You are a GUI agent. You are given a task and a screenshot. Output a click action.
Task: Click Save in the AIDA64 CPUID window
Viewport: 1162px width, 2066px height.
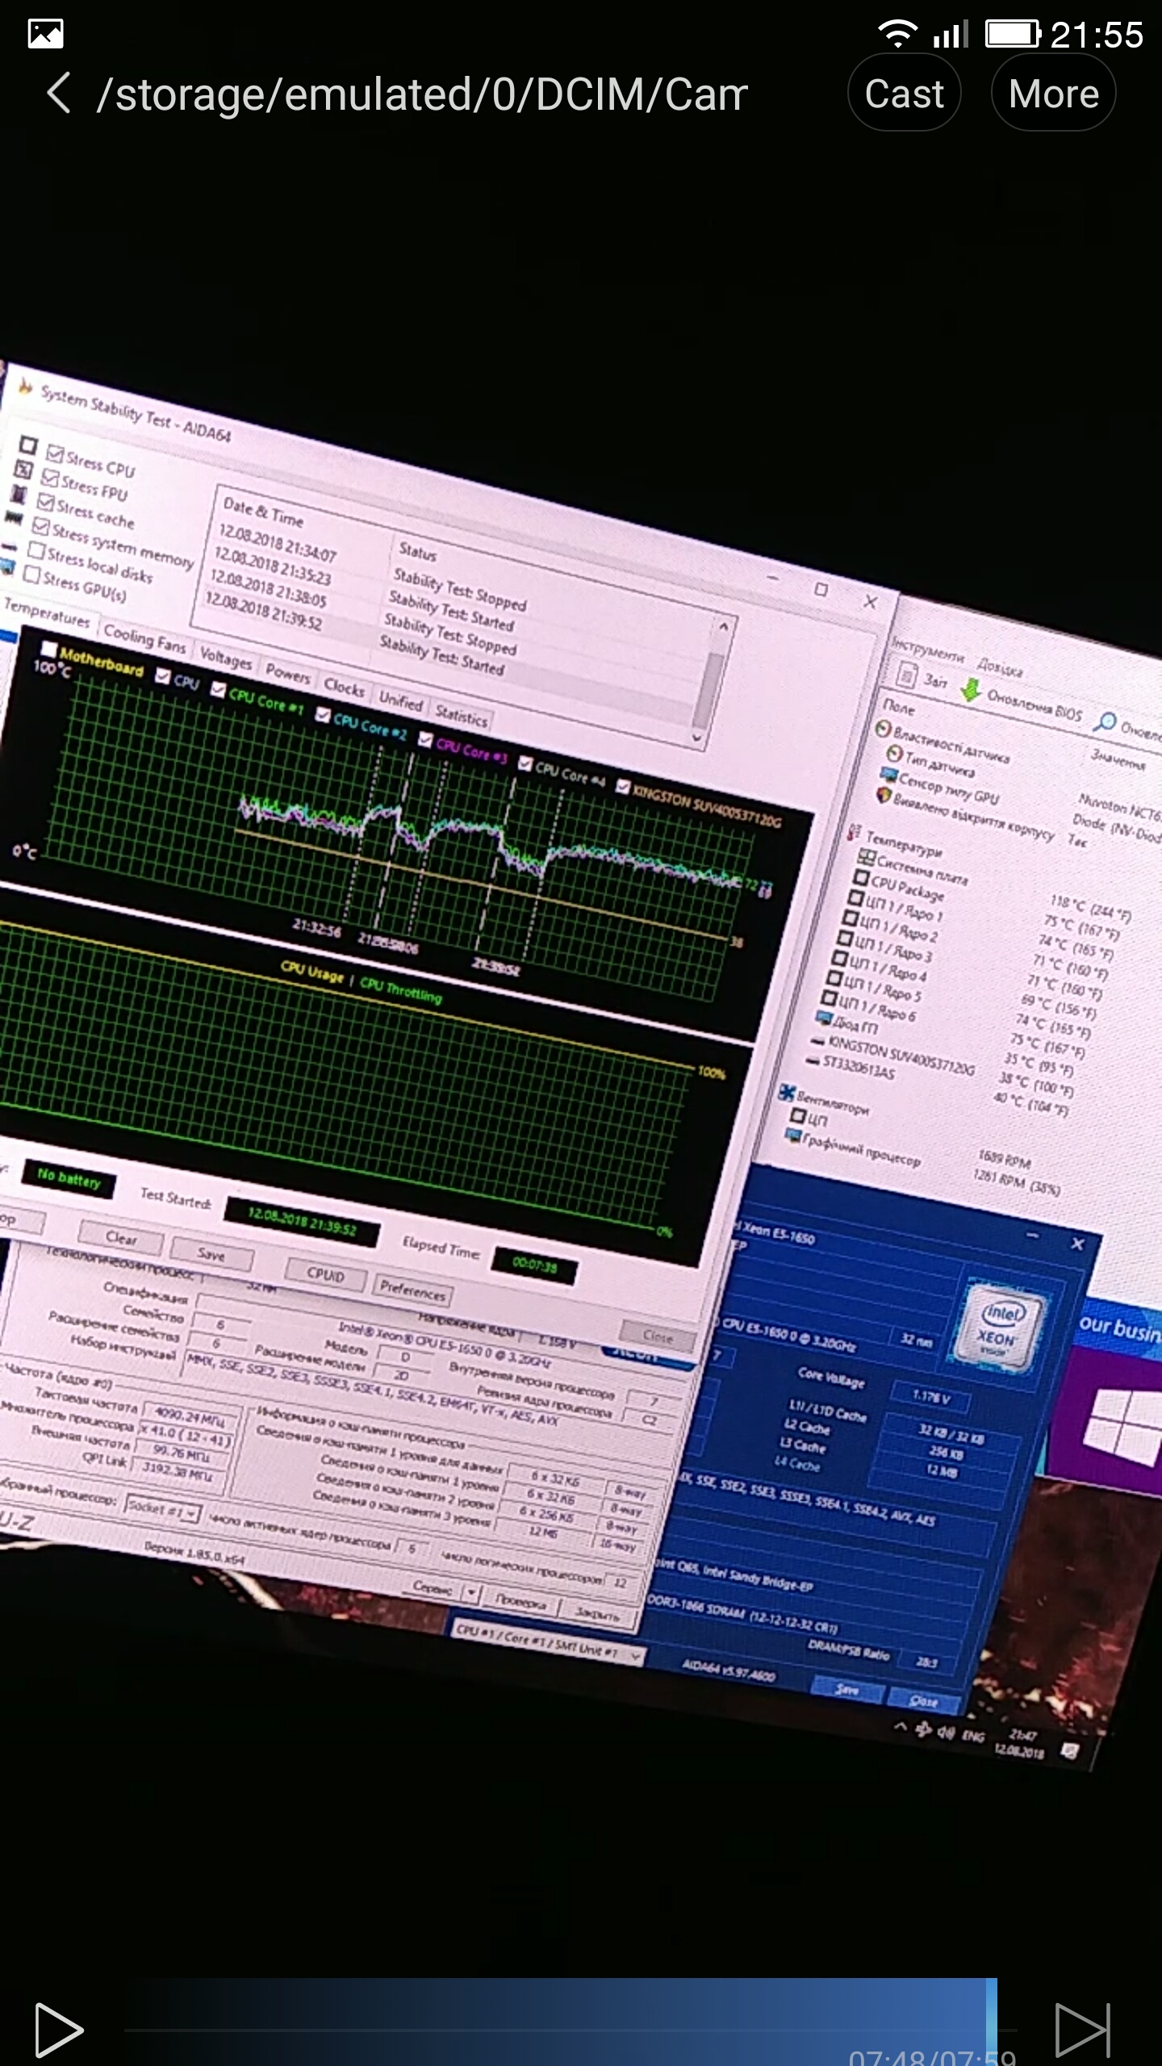846,1689
